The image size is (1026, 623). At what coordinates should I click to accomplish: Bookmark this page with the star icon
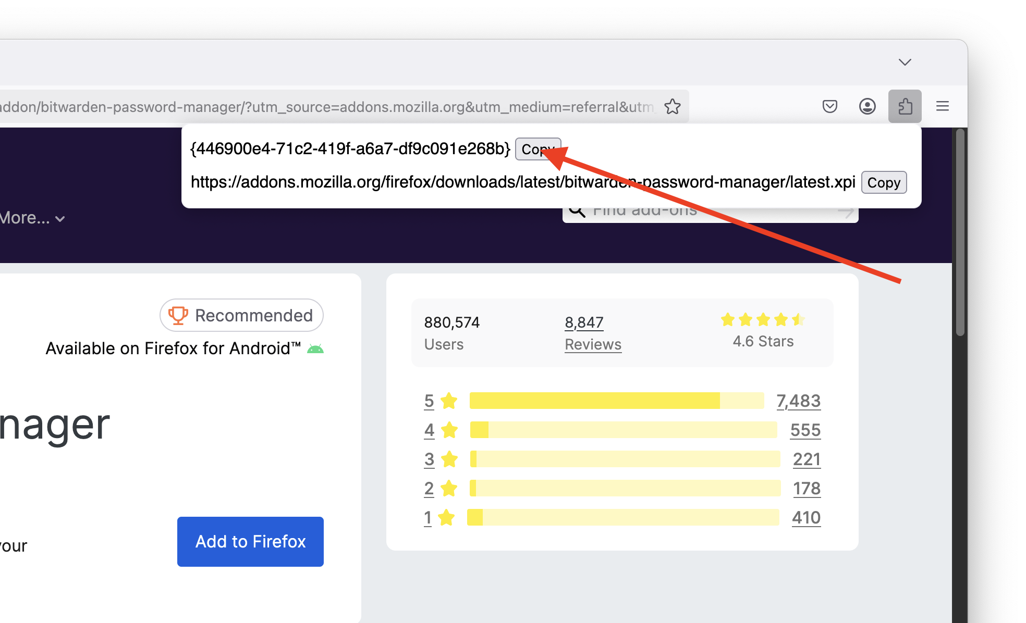673,106
